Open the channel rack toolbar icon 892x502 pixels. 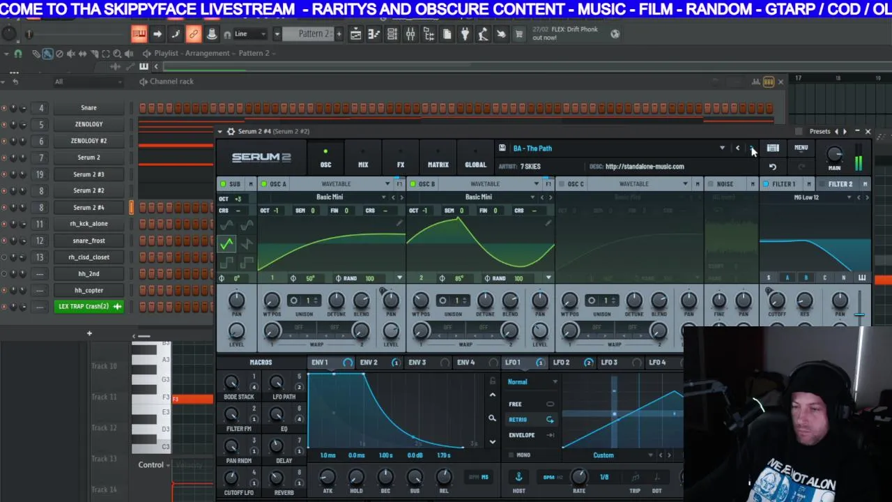click(x=392, y=34)
